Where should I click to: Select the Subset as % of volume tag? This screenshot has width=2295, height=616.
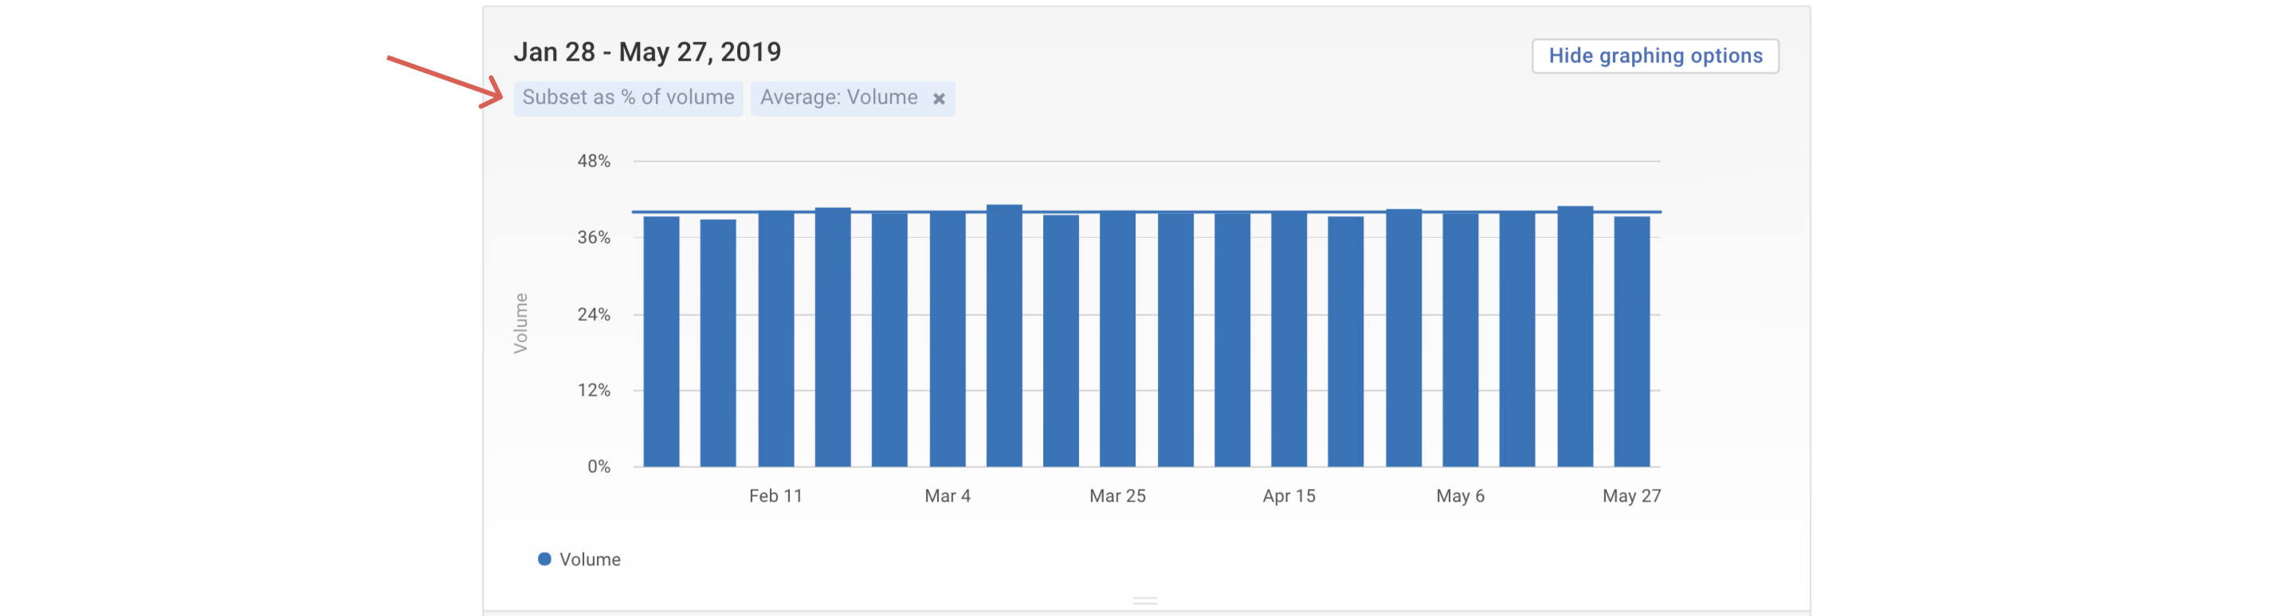627,98
